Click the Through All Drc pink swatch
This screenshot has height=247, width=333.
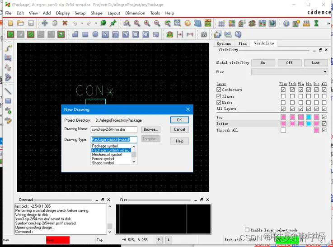pyautogui.click(x=316, y=130)
